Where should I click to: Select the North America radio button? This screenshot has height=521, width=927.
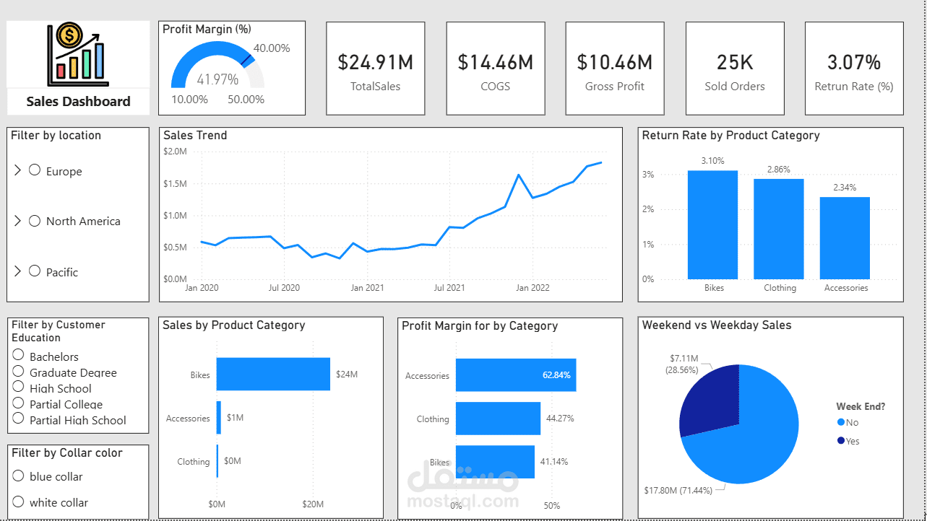point(35,221)
